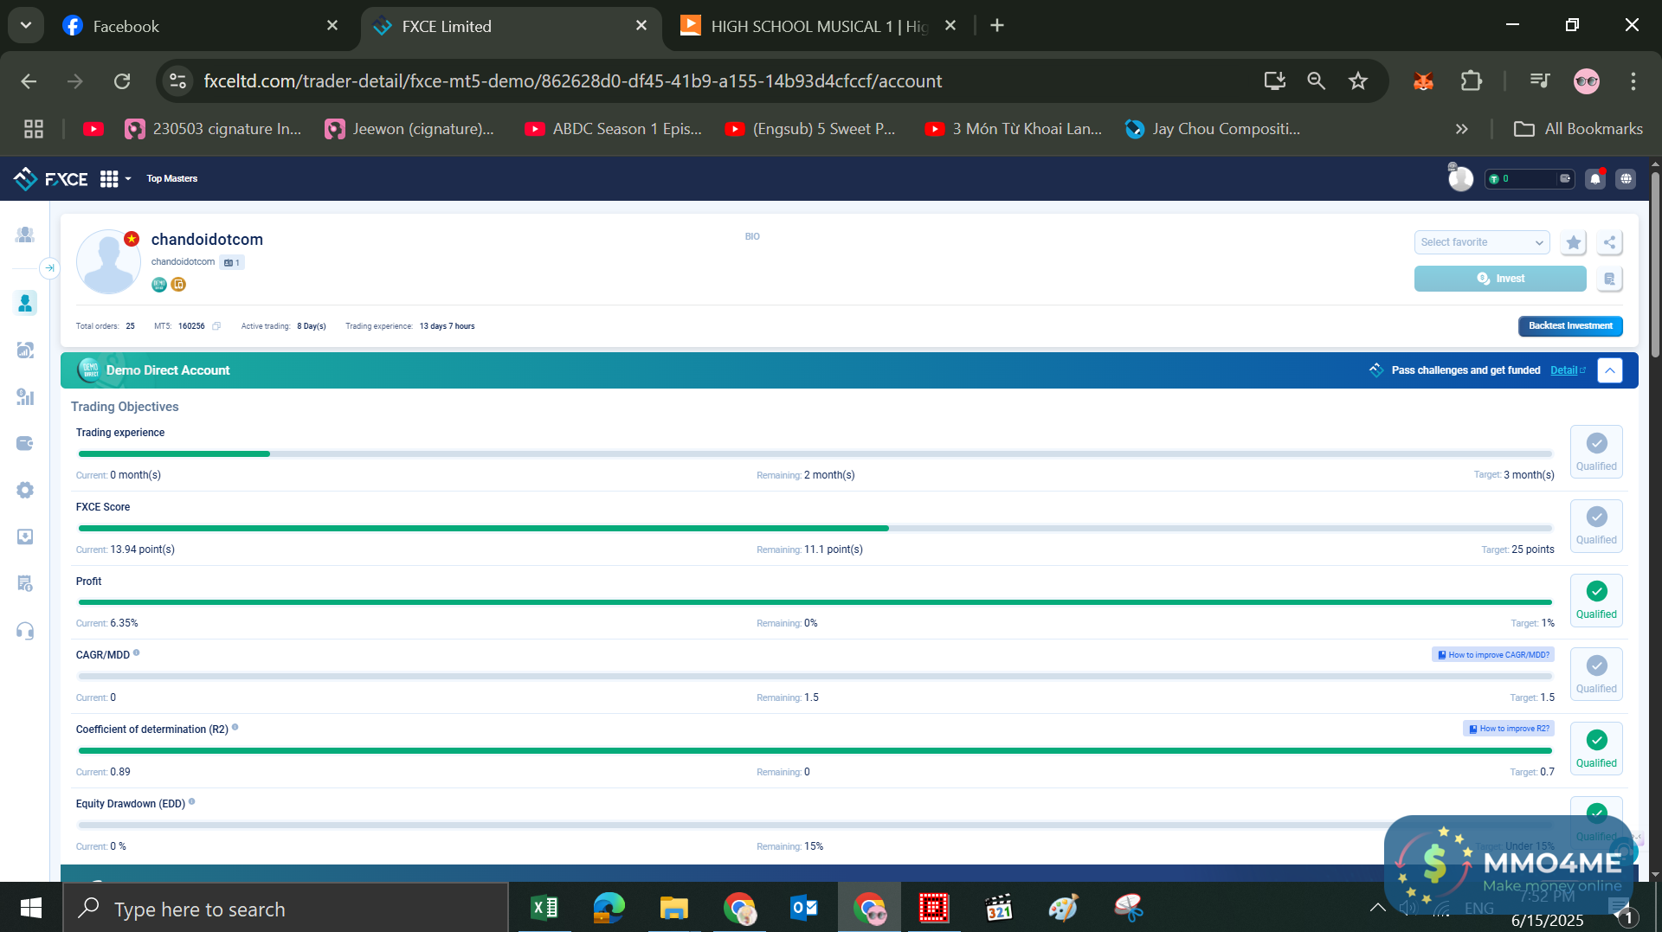The height and width of the screenshot is (932, 1662).
Task: Open Jay Chou Composition bookmark
Action: tap(1213, 129)
